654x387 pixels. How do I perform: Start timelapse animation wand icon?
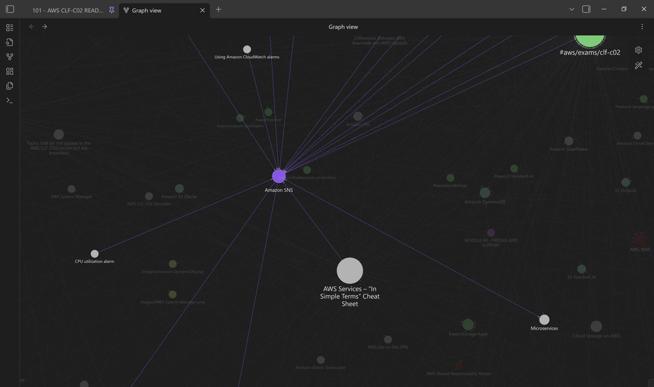click(x=638, y=65)
